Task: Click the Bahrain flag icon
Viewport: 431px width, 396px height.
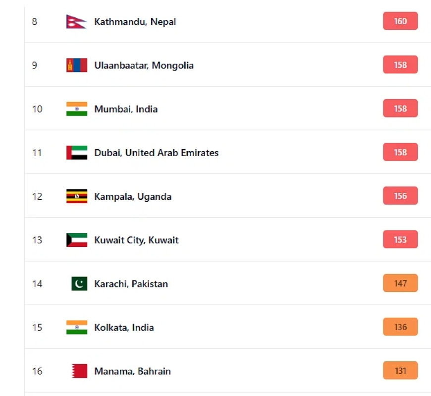Action: pos(79,371)
